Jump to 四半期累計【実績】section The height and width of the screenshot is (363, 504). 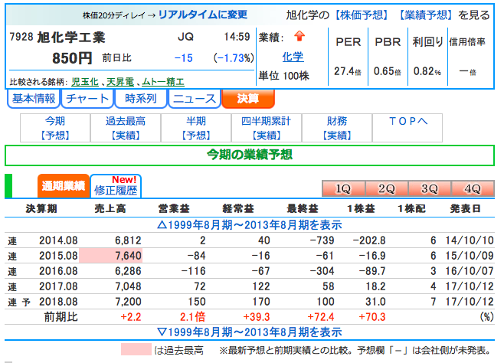(266, 128)
